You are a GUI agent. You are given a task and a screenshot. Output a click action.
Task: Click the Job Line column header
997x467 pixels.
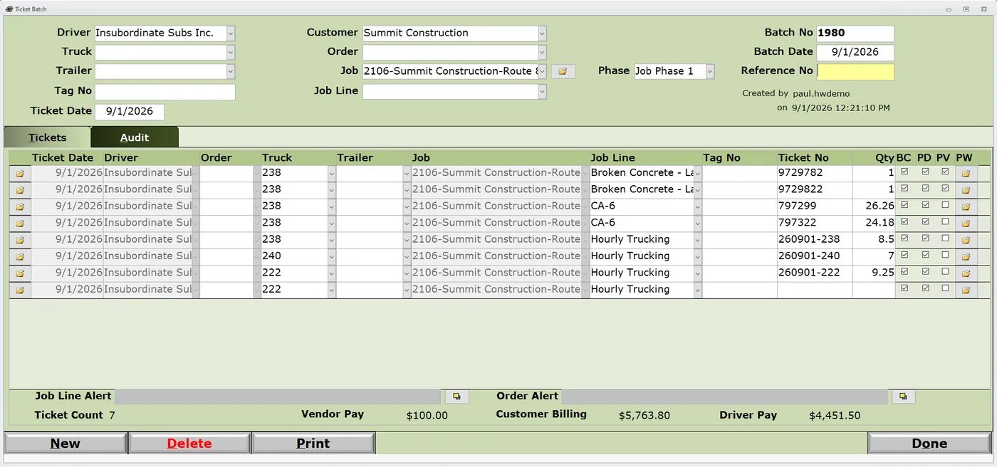coord(612,158)
